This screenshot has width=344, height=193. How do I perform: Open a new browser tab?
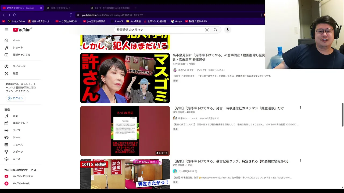point(136,8)
